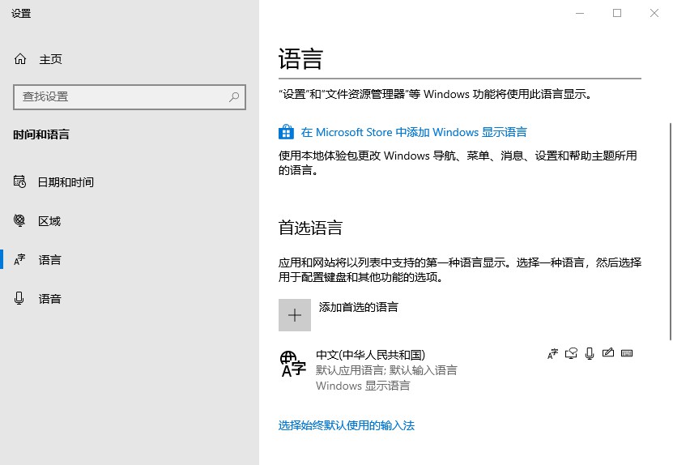
Task: Go to 日期和时间 settings
Action: (x=66, y=182)
